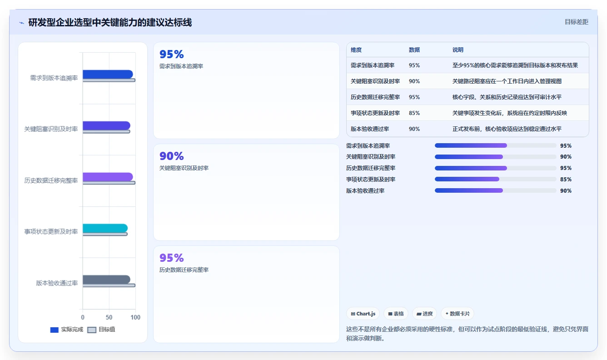Click the 历史数据迁移完整率 progress bar

(x=496, y=168)
